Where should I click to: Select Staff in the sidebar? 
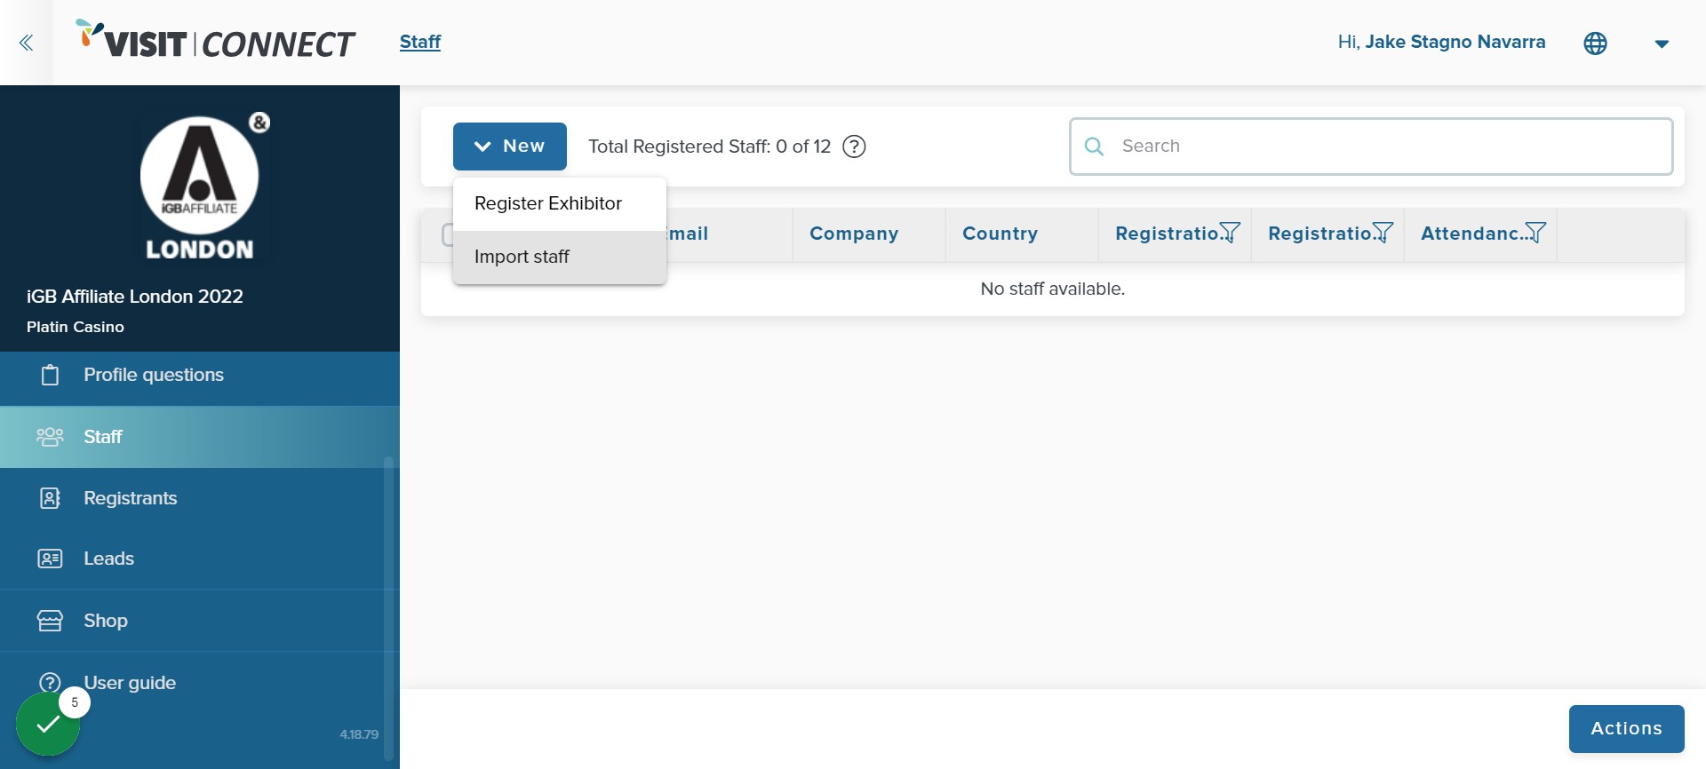coord(200,437)
